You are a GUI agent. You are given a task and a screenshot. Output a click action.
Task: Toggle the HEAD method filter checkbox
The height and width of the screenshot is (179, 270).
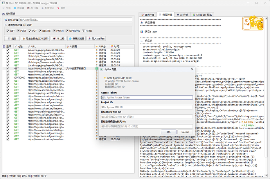tap(83, 31)
